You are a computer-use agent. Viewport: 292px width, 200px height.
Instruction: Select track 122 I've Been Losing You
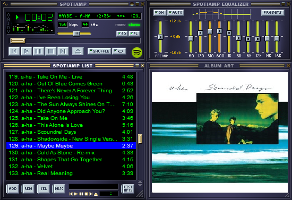(x=71, y=98)
